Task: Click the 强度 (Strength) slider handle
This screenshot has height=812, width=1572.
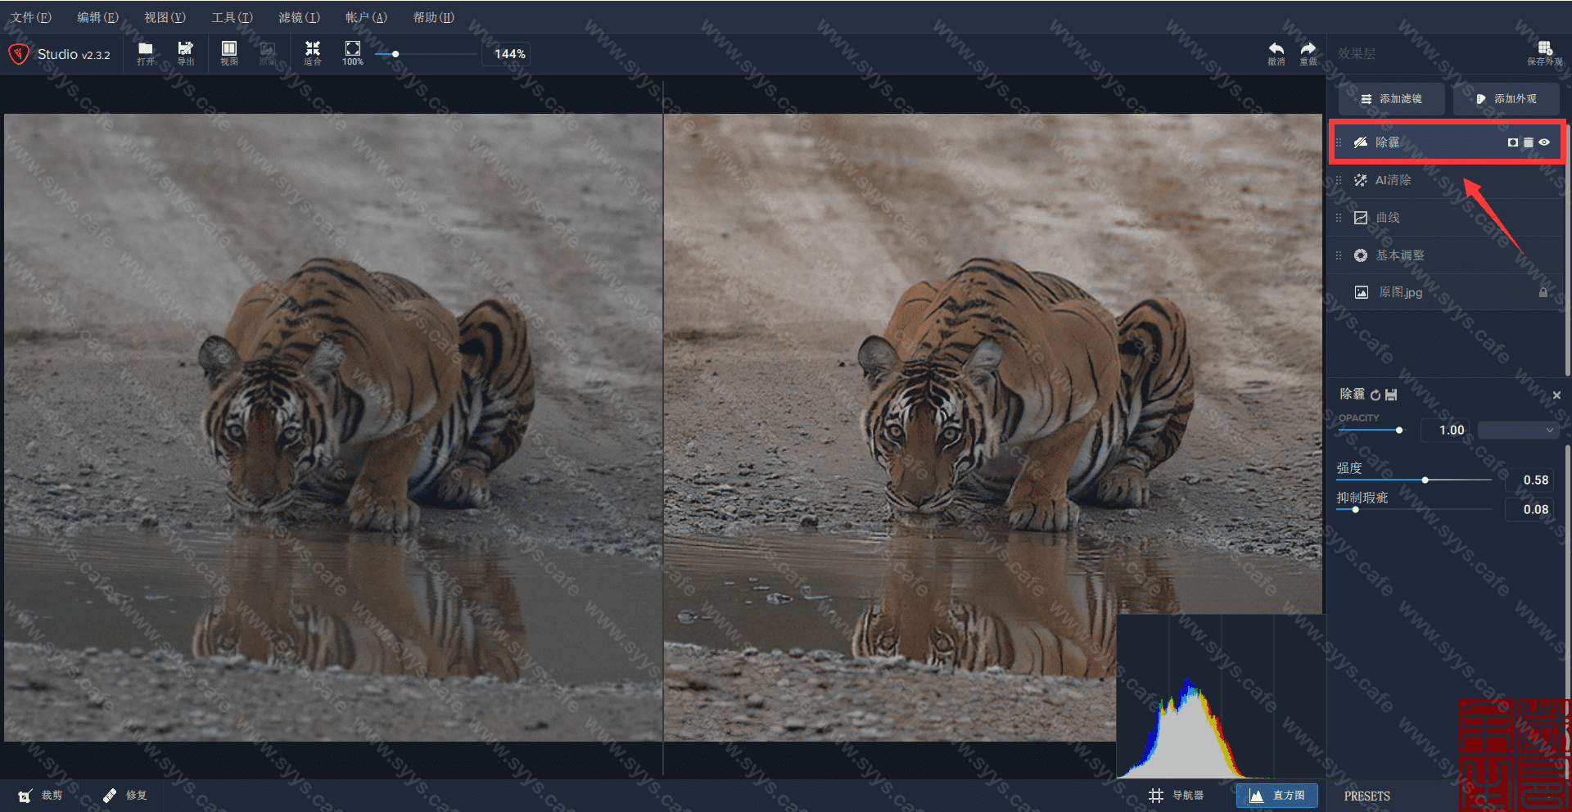Action: coord(1425,480)
